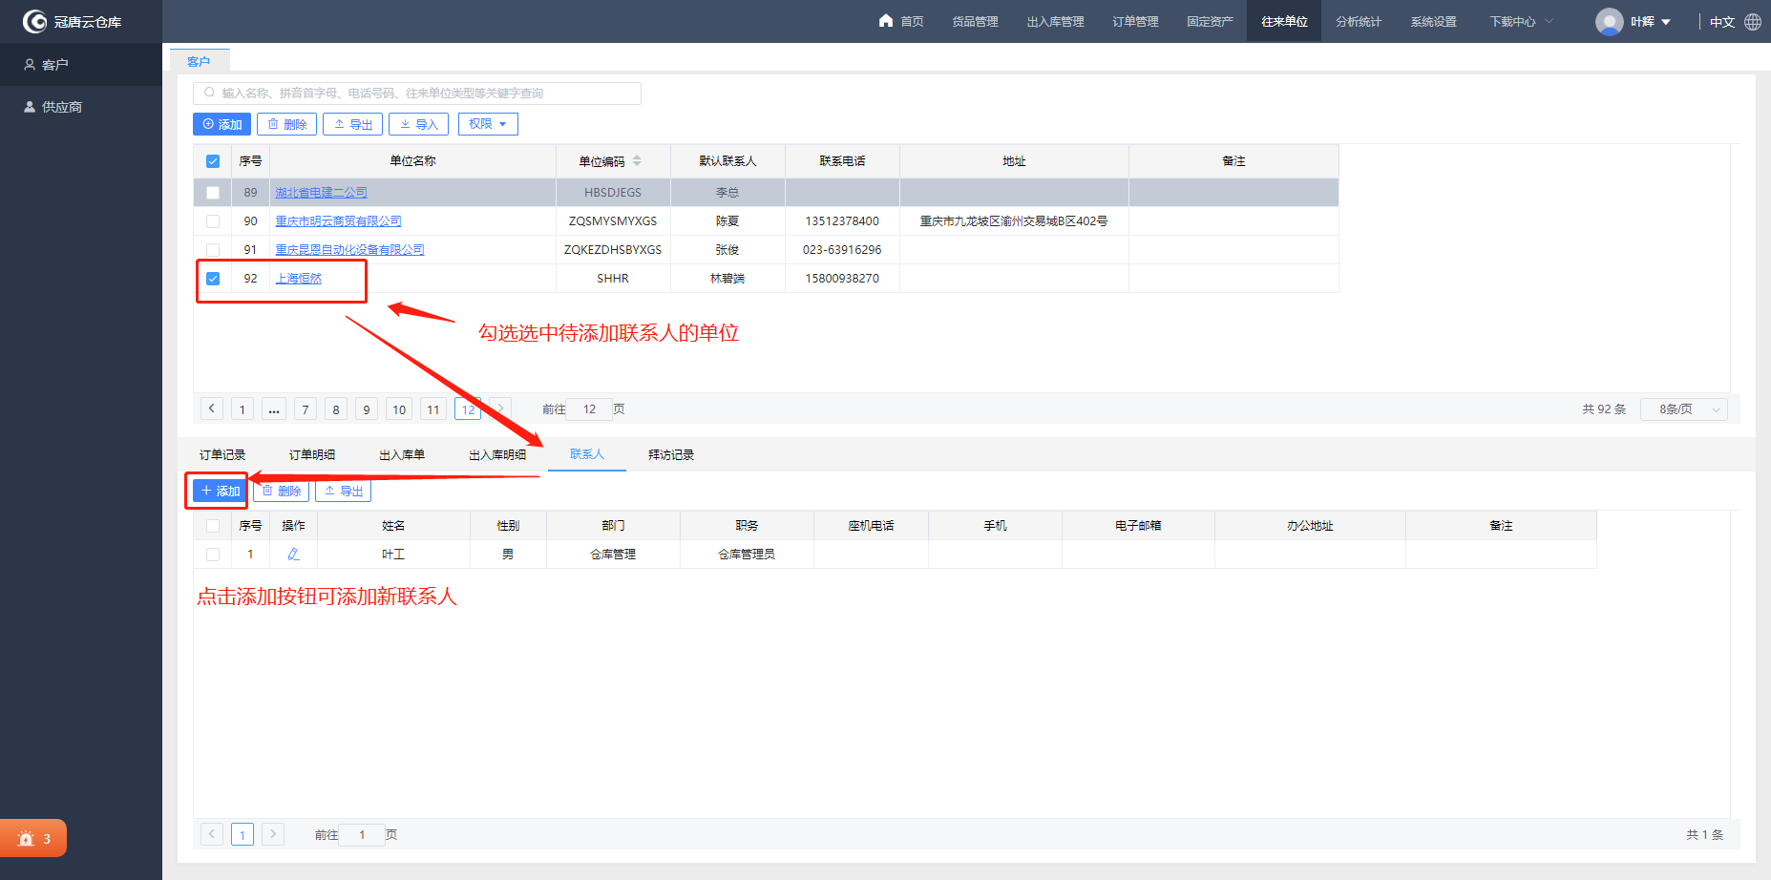This screenshot has width=1771, height=880.
Task: Open 重庆昆恩自动化设备有限公司 link
Action: (349, 250)
